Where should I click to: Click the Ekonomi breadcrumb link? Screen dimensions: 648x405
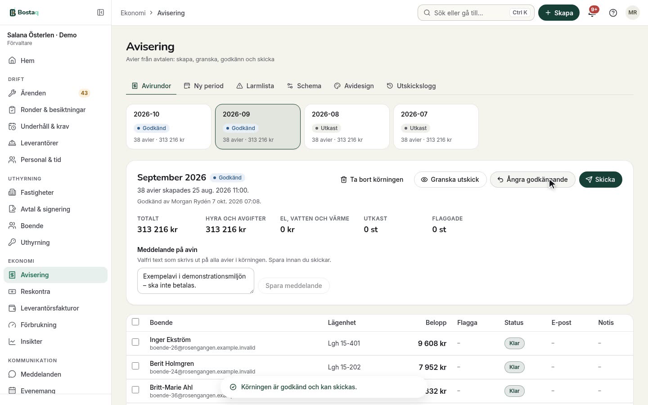[x=133, y=13]
